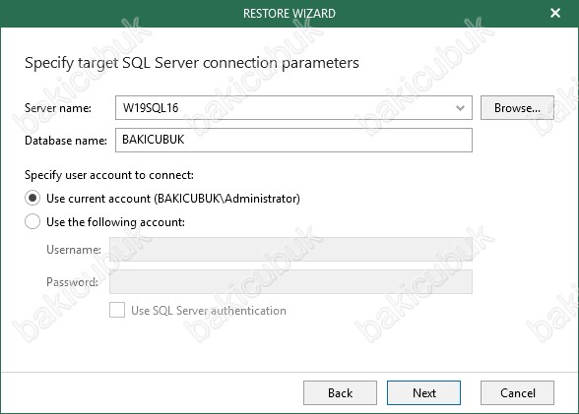
Task: Click the disabled Password input box
Action: tap(290, 281)
